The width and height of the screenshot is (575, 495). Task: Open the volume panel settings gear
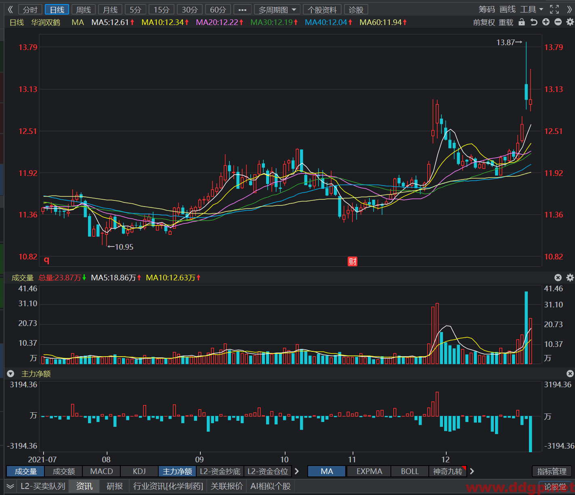(570, 278)
